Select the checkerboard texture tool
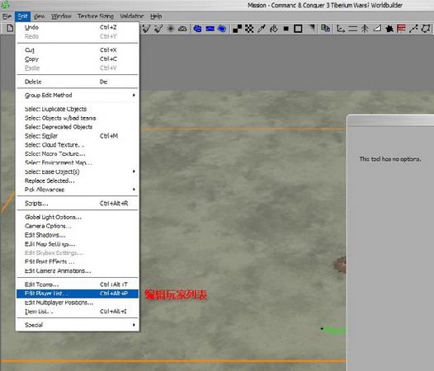Screen dimensions: 434x371 (249, 29)
